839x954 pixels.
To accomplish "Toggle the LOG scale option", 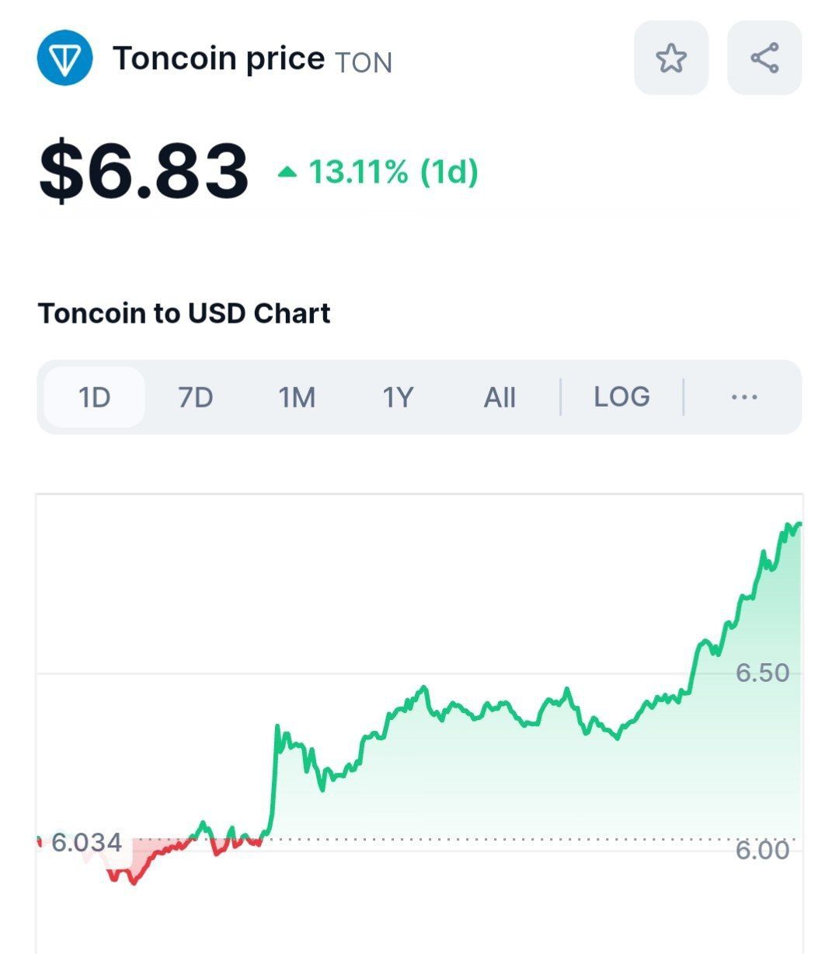I will coord(621,397).
